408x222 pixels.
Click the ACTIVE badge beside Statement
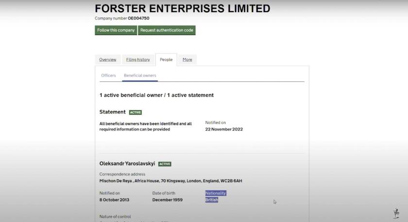pyautogui.click(x=136, y=112)
